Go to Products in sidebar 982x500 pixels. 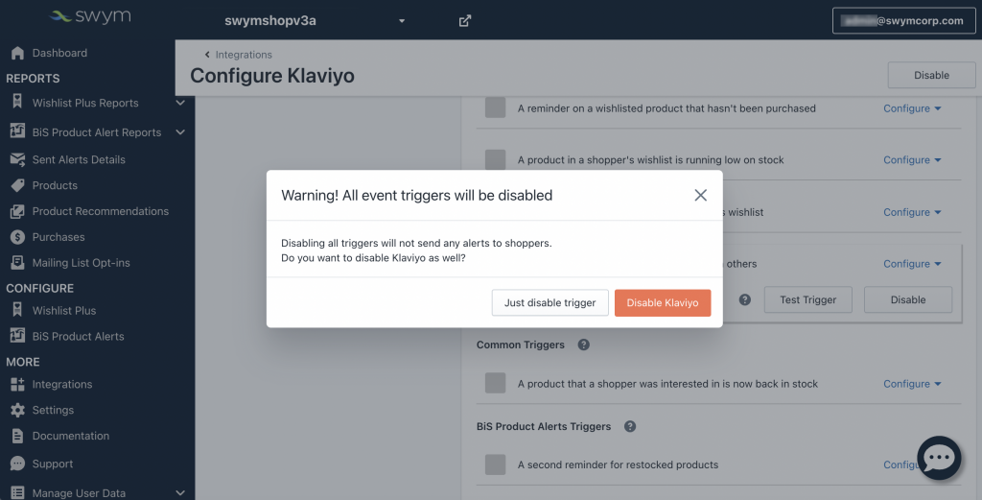pos(55,185)
